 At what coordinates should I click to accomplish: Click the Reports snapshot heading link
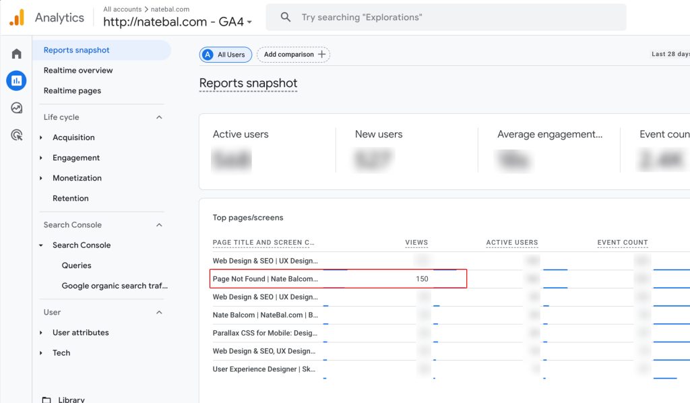tap(247, 82)
